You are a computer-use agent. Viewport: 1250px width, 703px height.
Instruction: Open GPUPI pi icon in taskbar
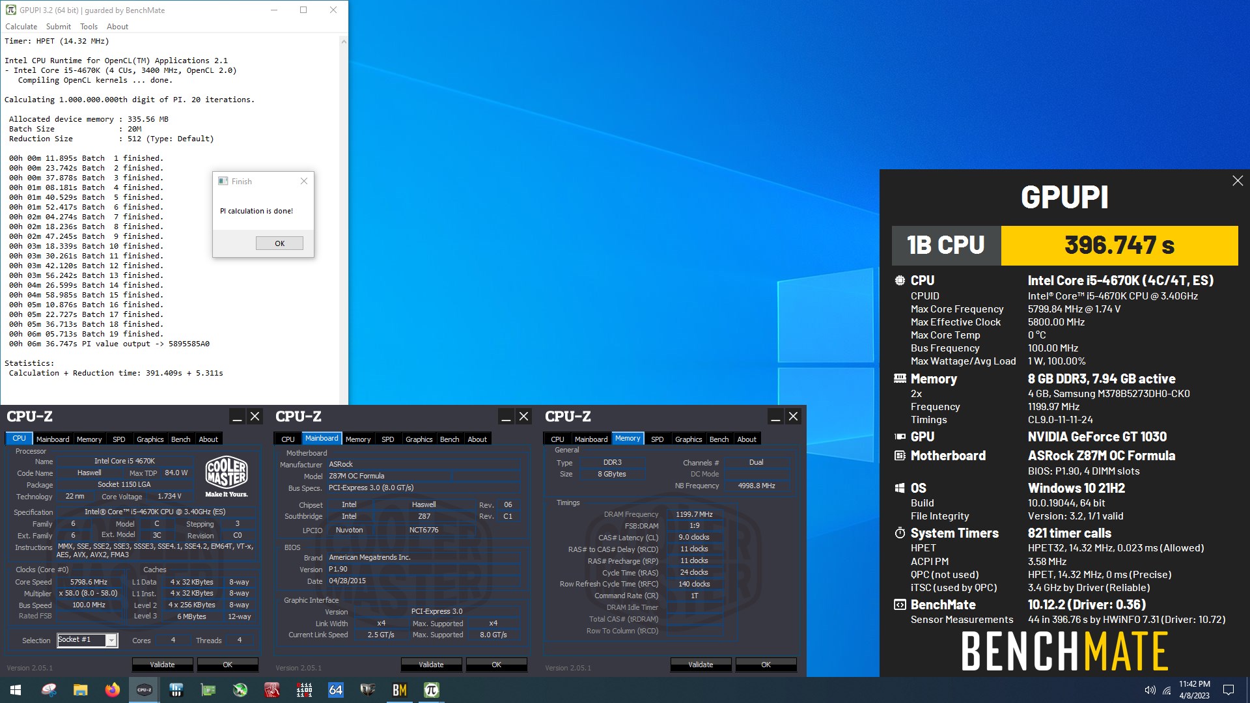click(x=431, y=690)
